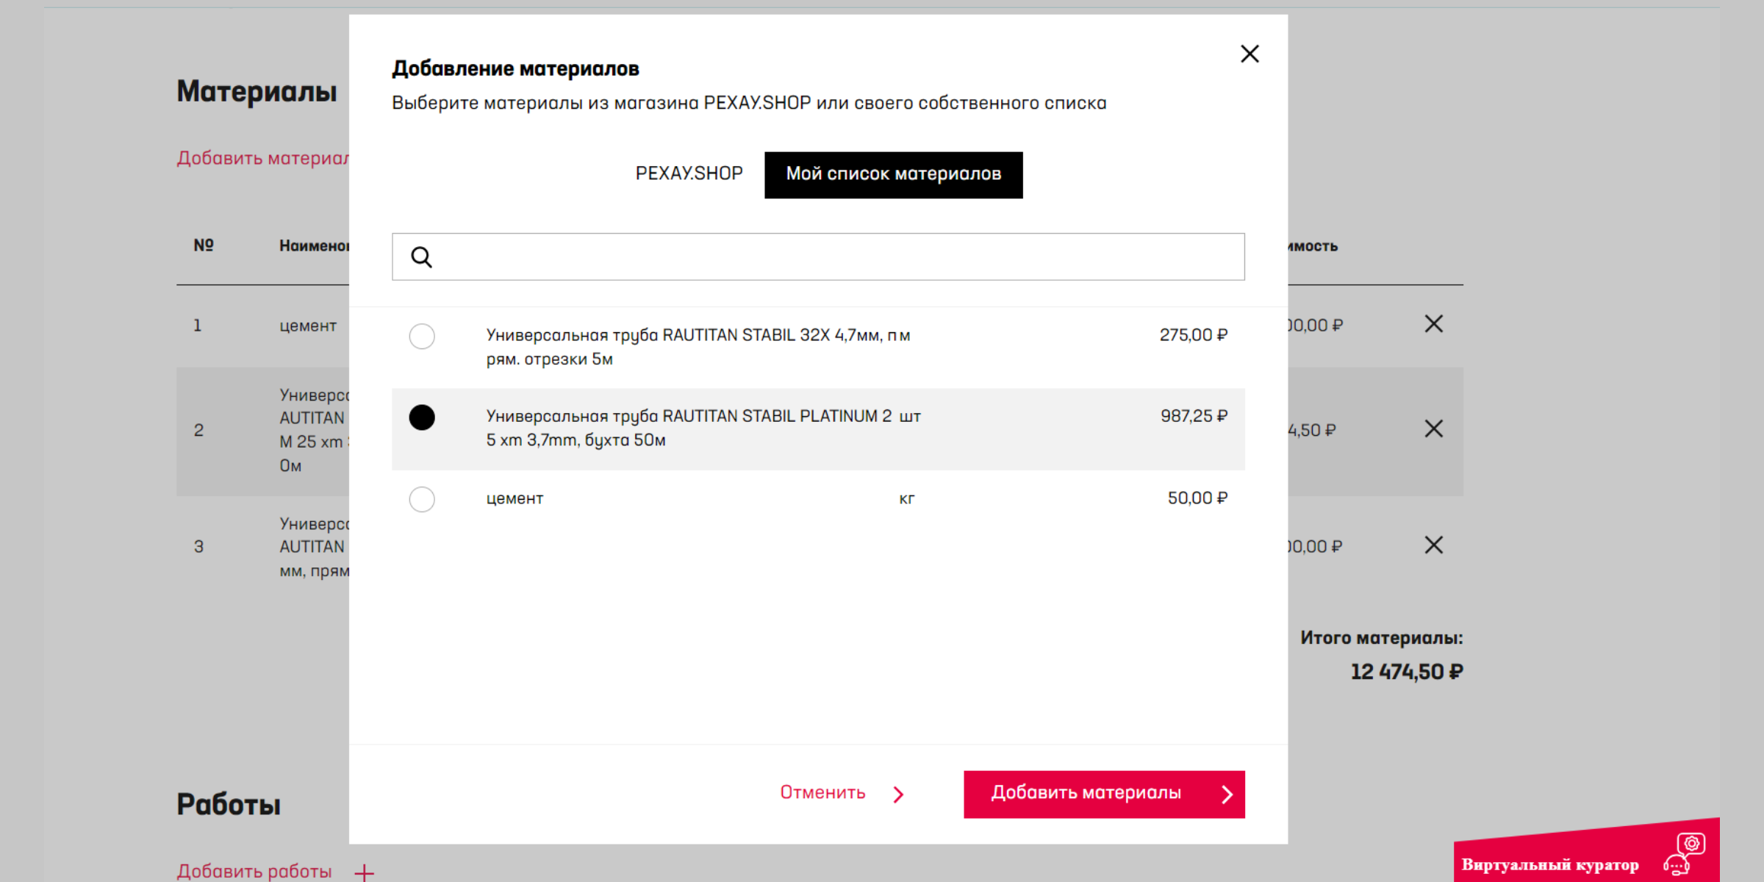Click chevron next to Отменить
The image size is (1764, 882).
pos(898,795)
